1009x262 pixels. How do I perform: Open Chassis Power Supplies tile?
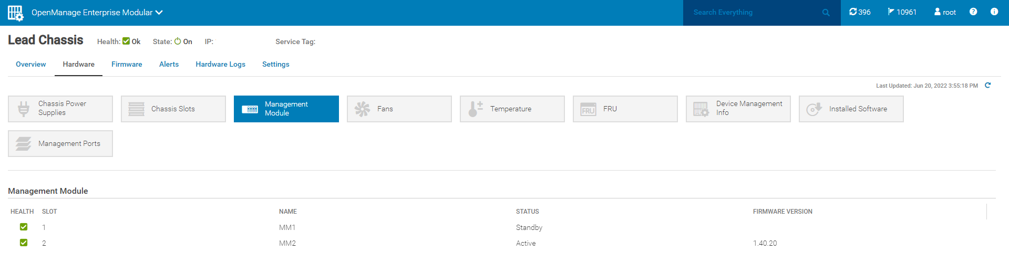(x=60, y=109)
